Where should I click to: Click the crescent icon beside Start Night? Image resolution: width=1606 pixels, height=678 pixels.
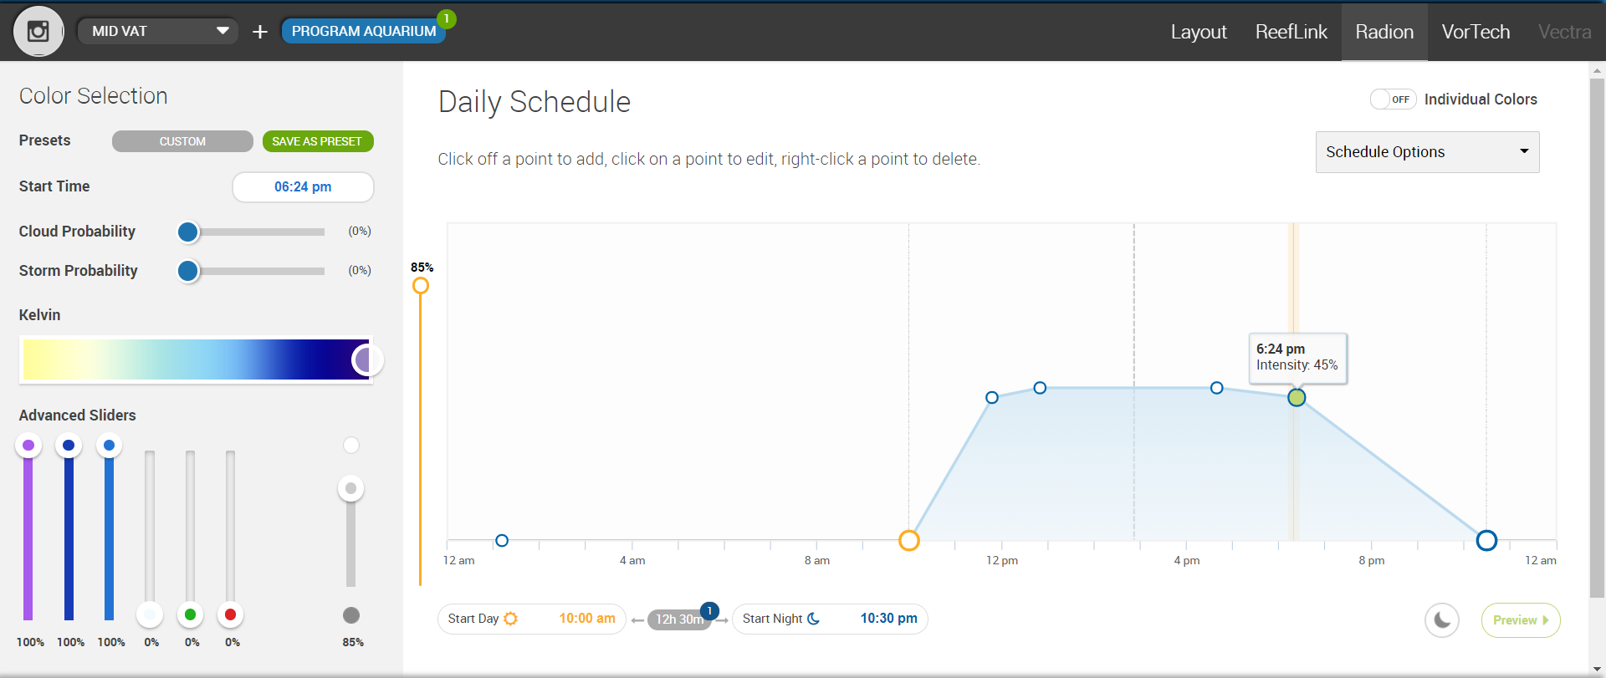[x=813, y=619]
